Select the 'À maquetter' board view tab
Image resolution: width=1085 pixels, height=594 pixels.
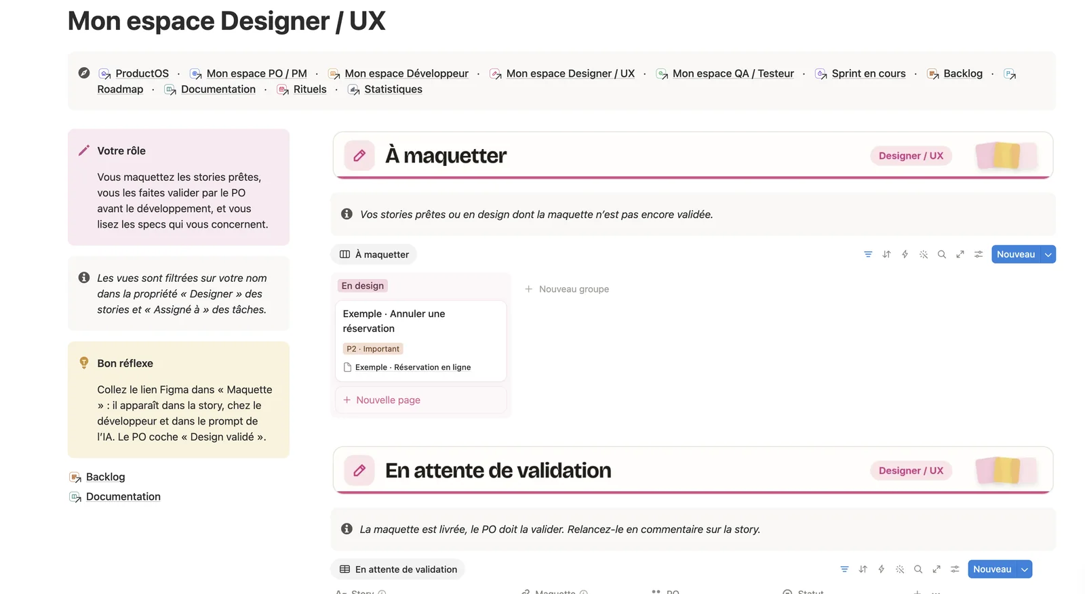[x=374, y=255]
